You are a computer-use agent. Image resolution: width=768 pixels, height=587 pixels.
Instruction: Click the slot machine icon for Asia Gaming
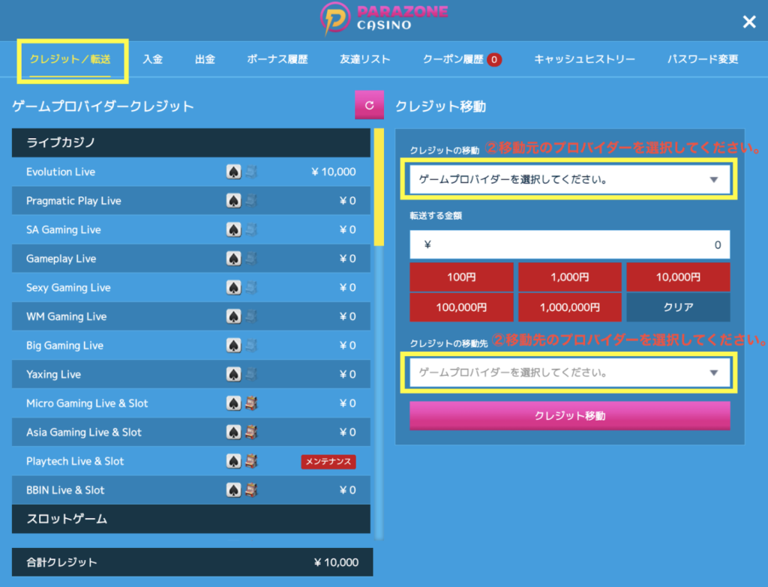coord(251,432)
